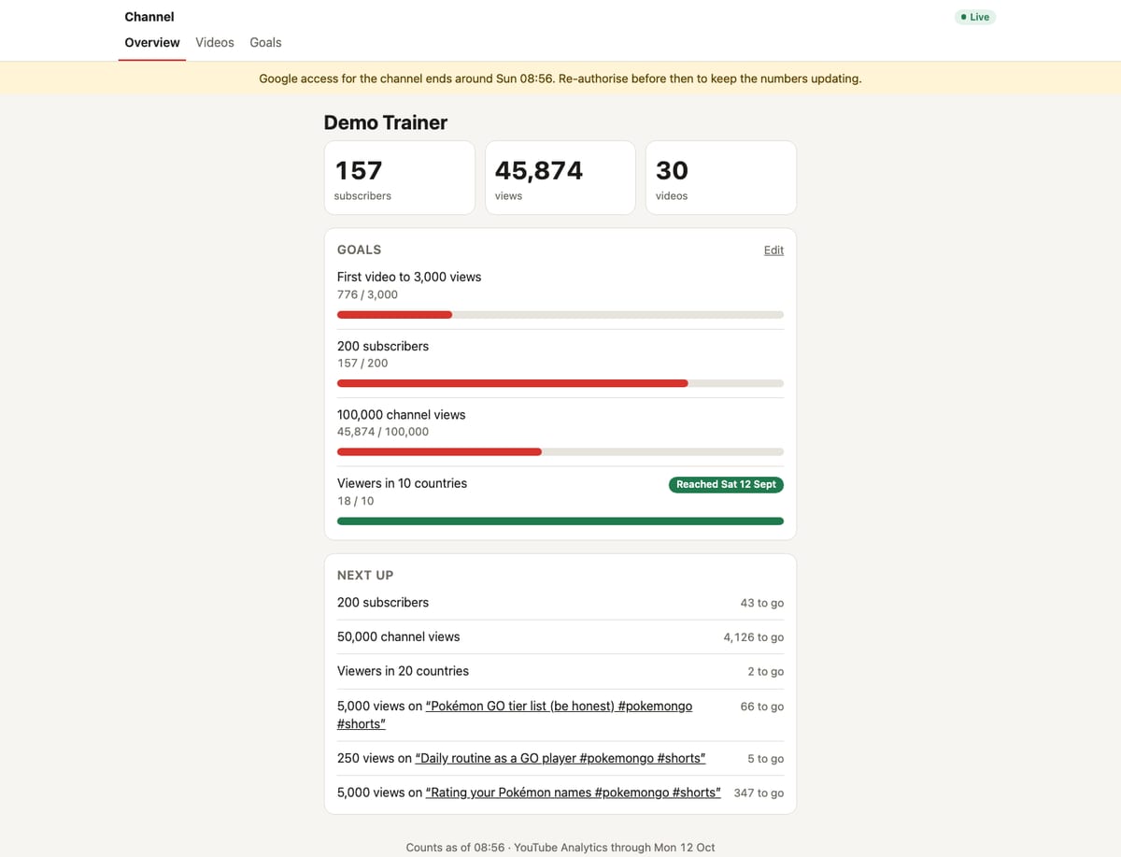This screenshot has height=857, width=1121.
Task: Open the Daily routine as a GO player link
Action: pos(560,758)
